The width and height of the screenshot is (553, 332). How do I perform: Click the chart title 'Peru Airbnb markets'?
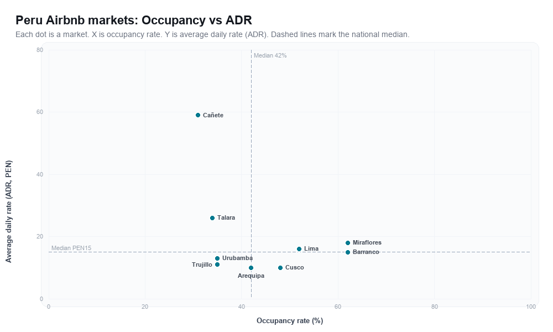(x=134, y=20)
